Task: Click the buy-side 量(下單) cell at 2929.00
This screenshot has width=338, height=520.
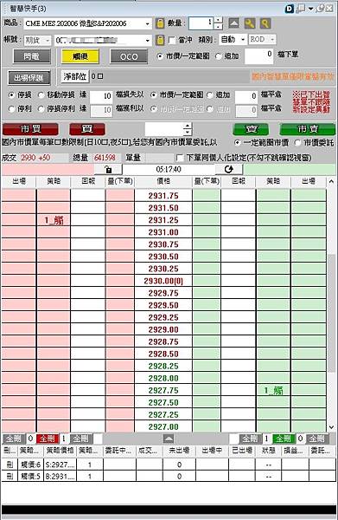Action: coord(120,330)
